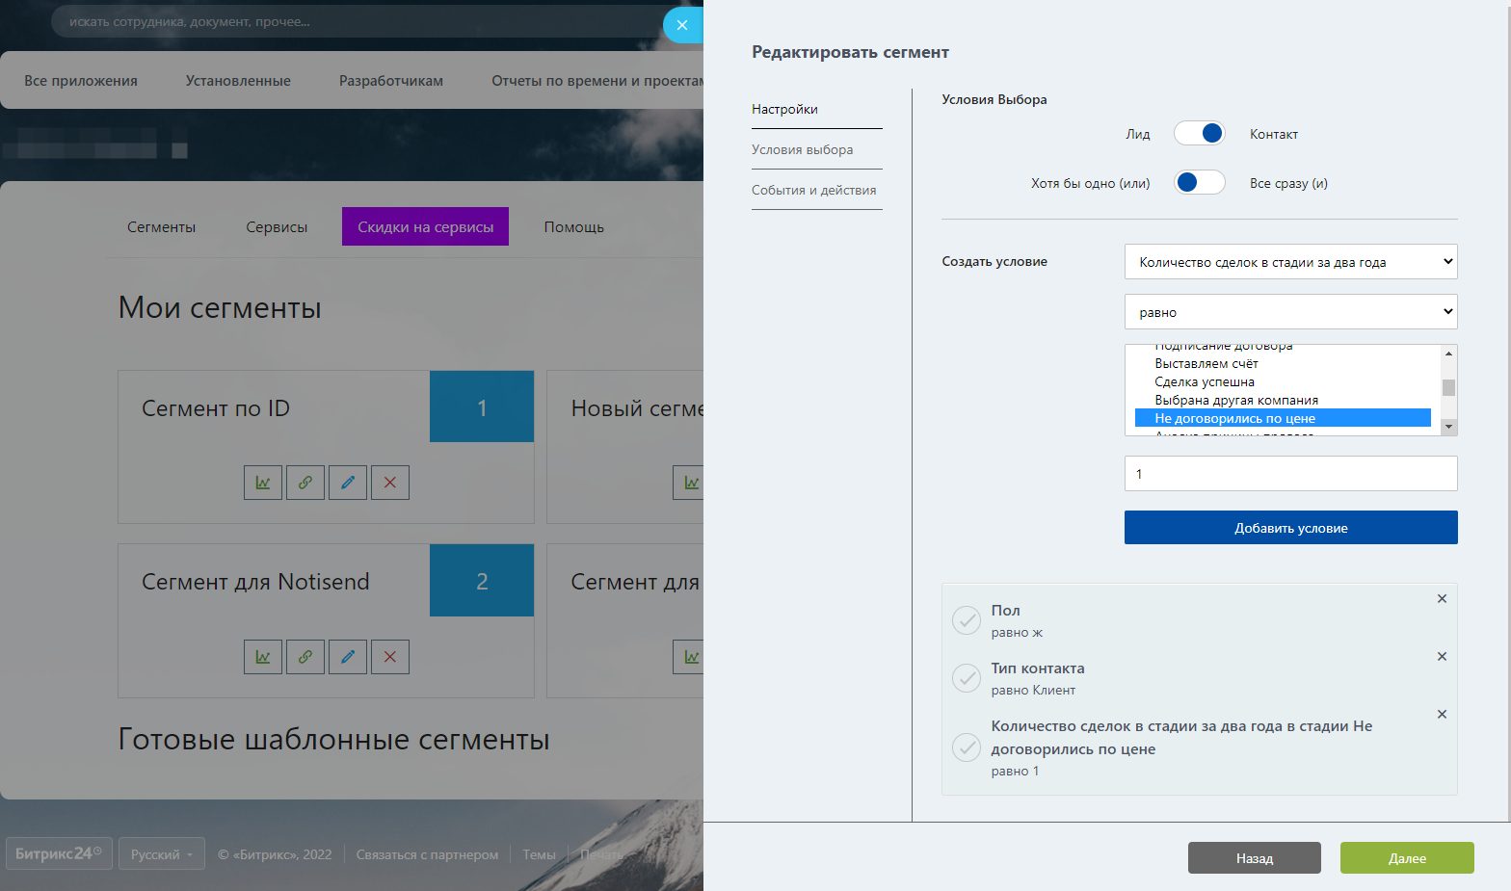Image resolution: width=1511 pixels, height=891 pixels.
Task: Remove the Тип контакта condition
Action: coord(1442,656)
